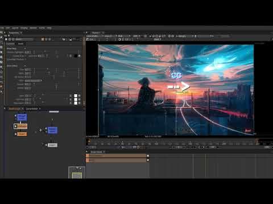Open the black color swatch in properties
The image size is (273, 204).
(x=76, y=56)
